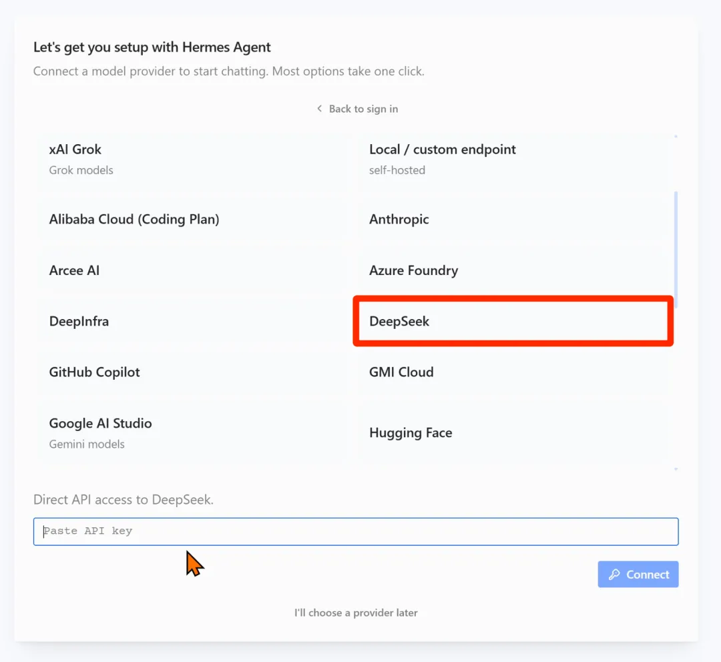The image size is (721, 662).
Task: Click the back chevron arrow icon
Action: 319,109
